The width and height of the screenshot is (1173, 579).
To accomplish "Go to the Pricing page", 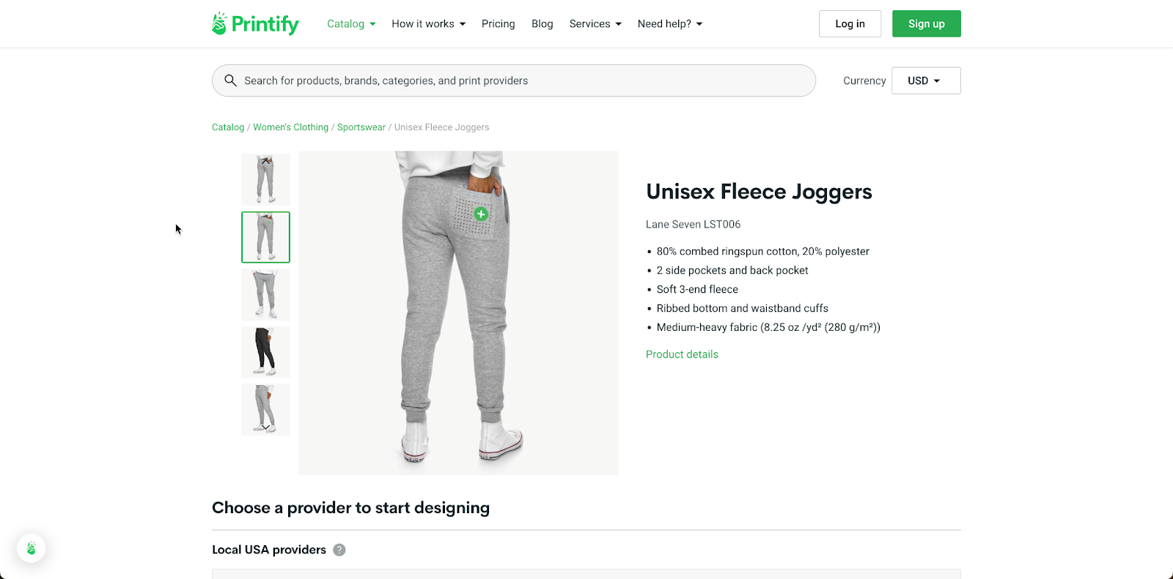I will click(x=498, y=23).
